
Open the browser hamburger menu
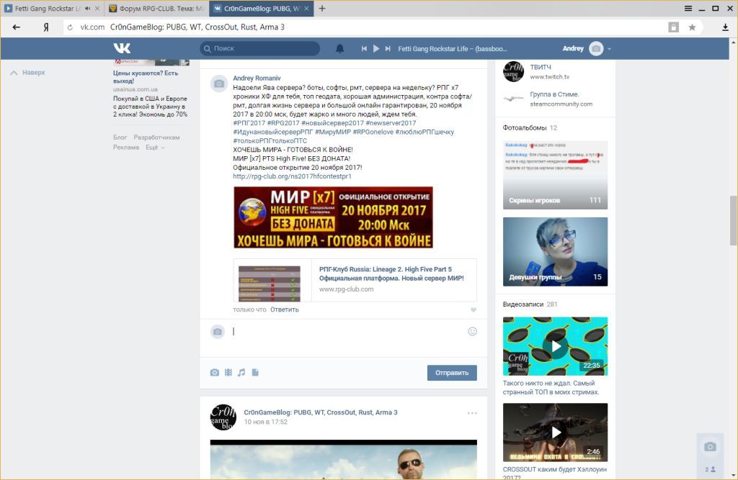(688, 9)
